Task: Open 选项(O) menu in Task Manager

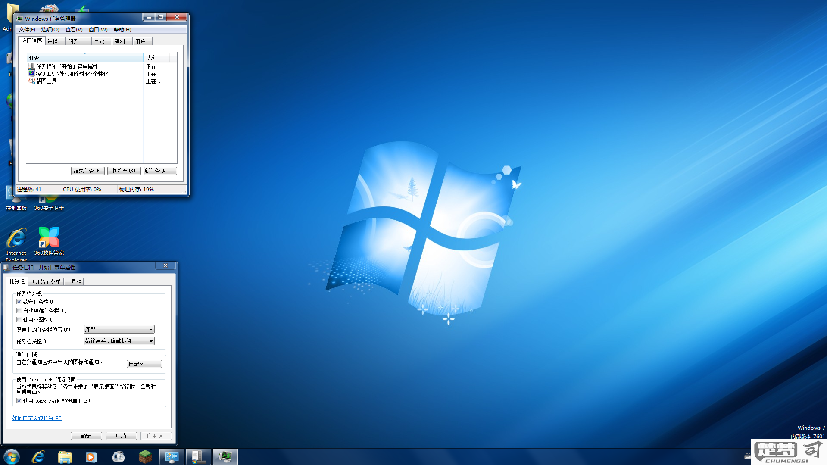Action: point(50,30)
